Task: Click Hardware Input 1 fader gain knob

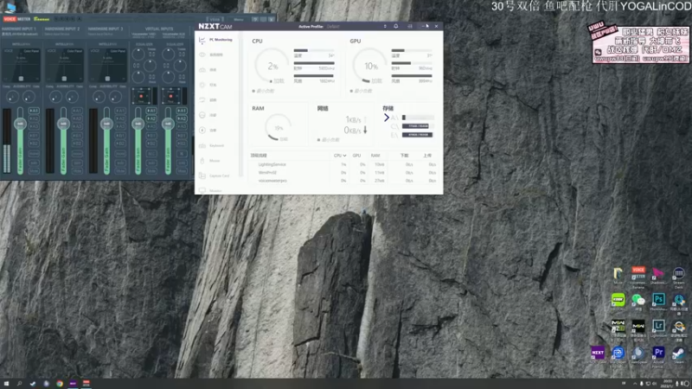Action: (x=20, y=124)
